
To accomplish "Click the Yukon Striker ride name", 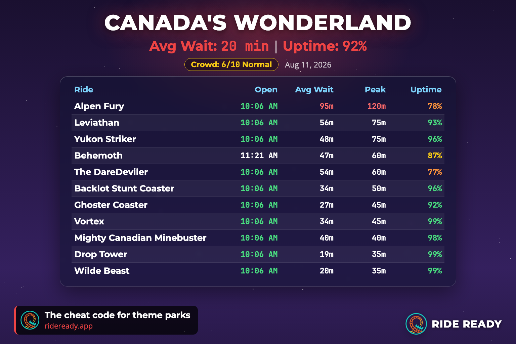I will click(x=105, y=139).
